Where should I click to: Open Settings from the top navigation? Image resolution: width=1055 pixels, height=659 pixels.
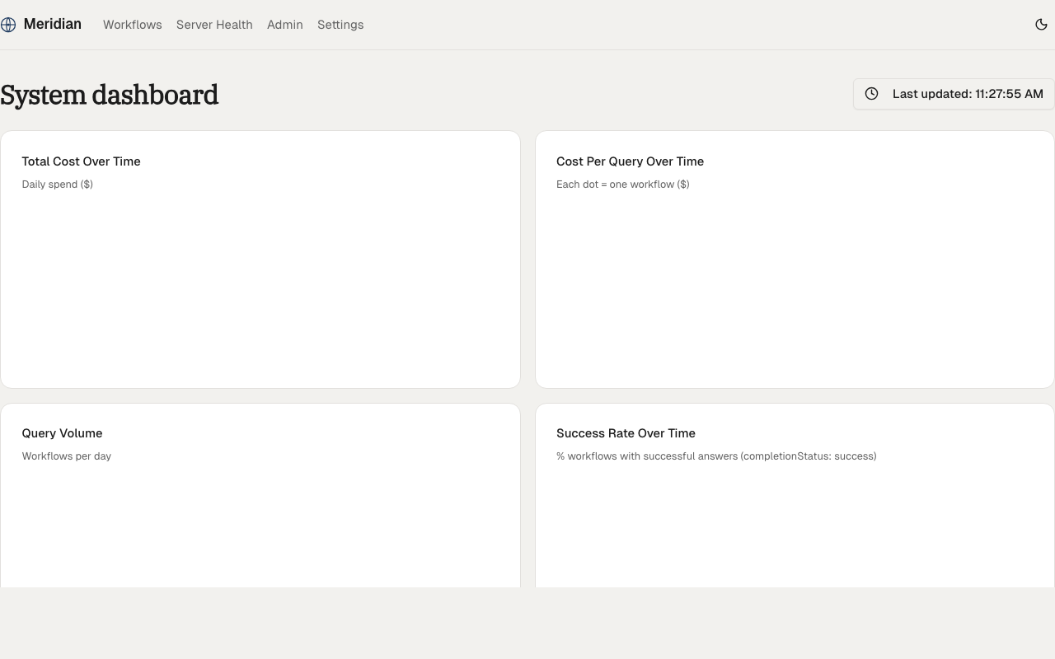[340, 25]
